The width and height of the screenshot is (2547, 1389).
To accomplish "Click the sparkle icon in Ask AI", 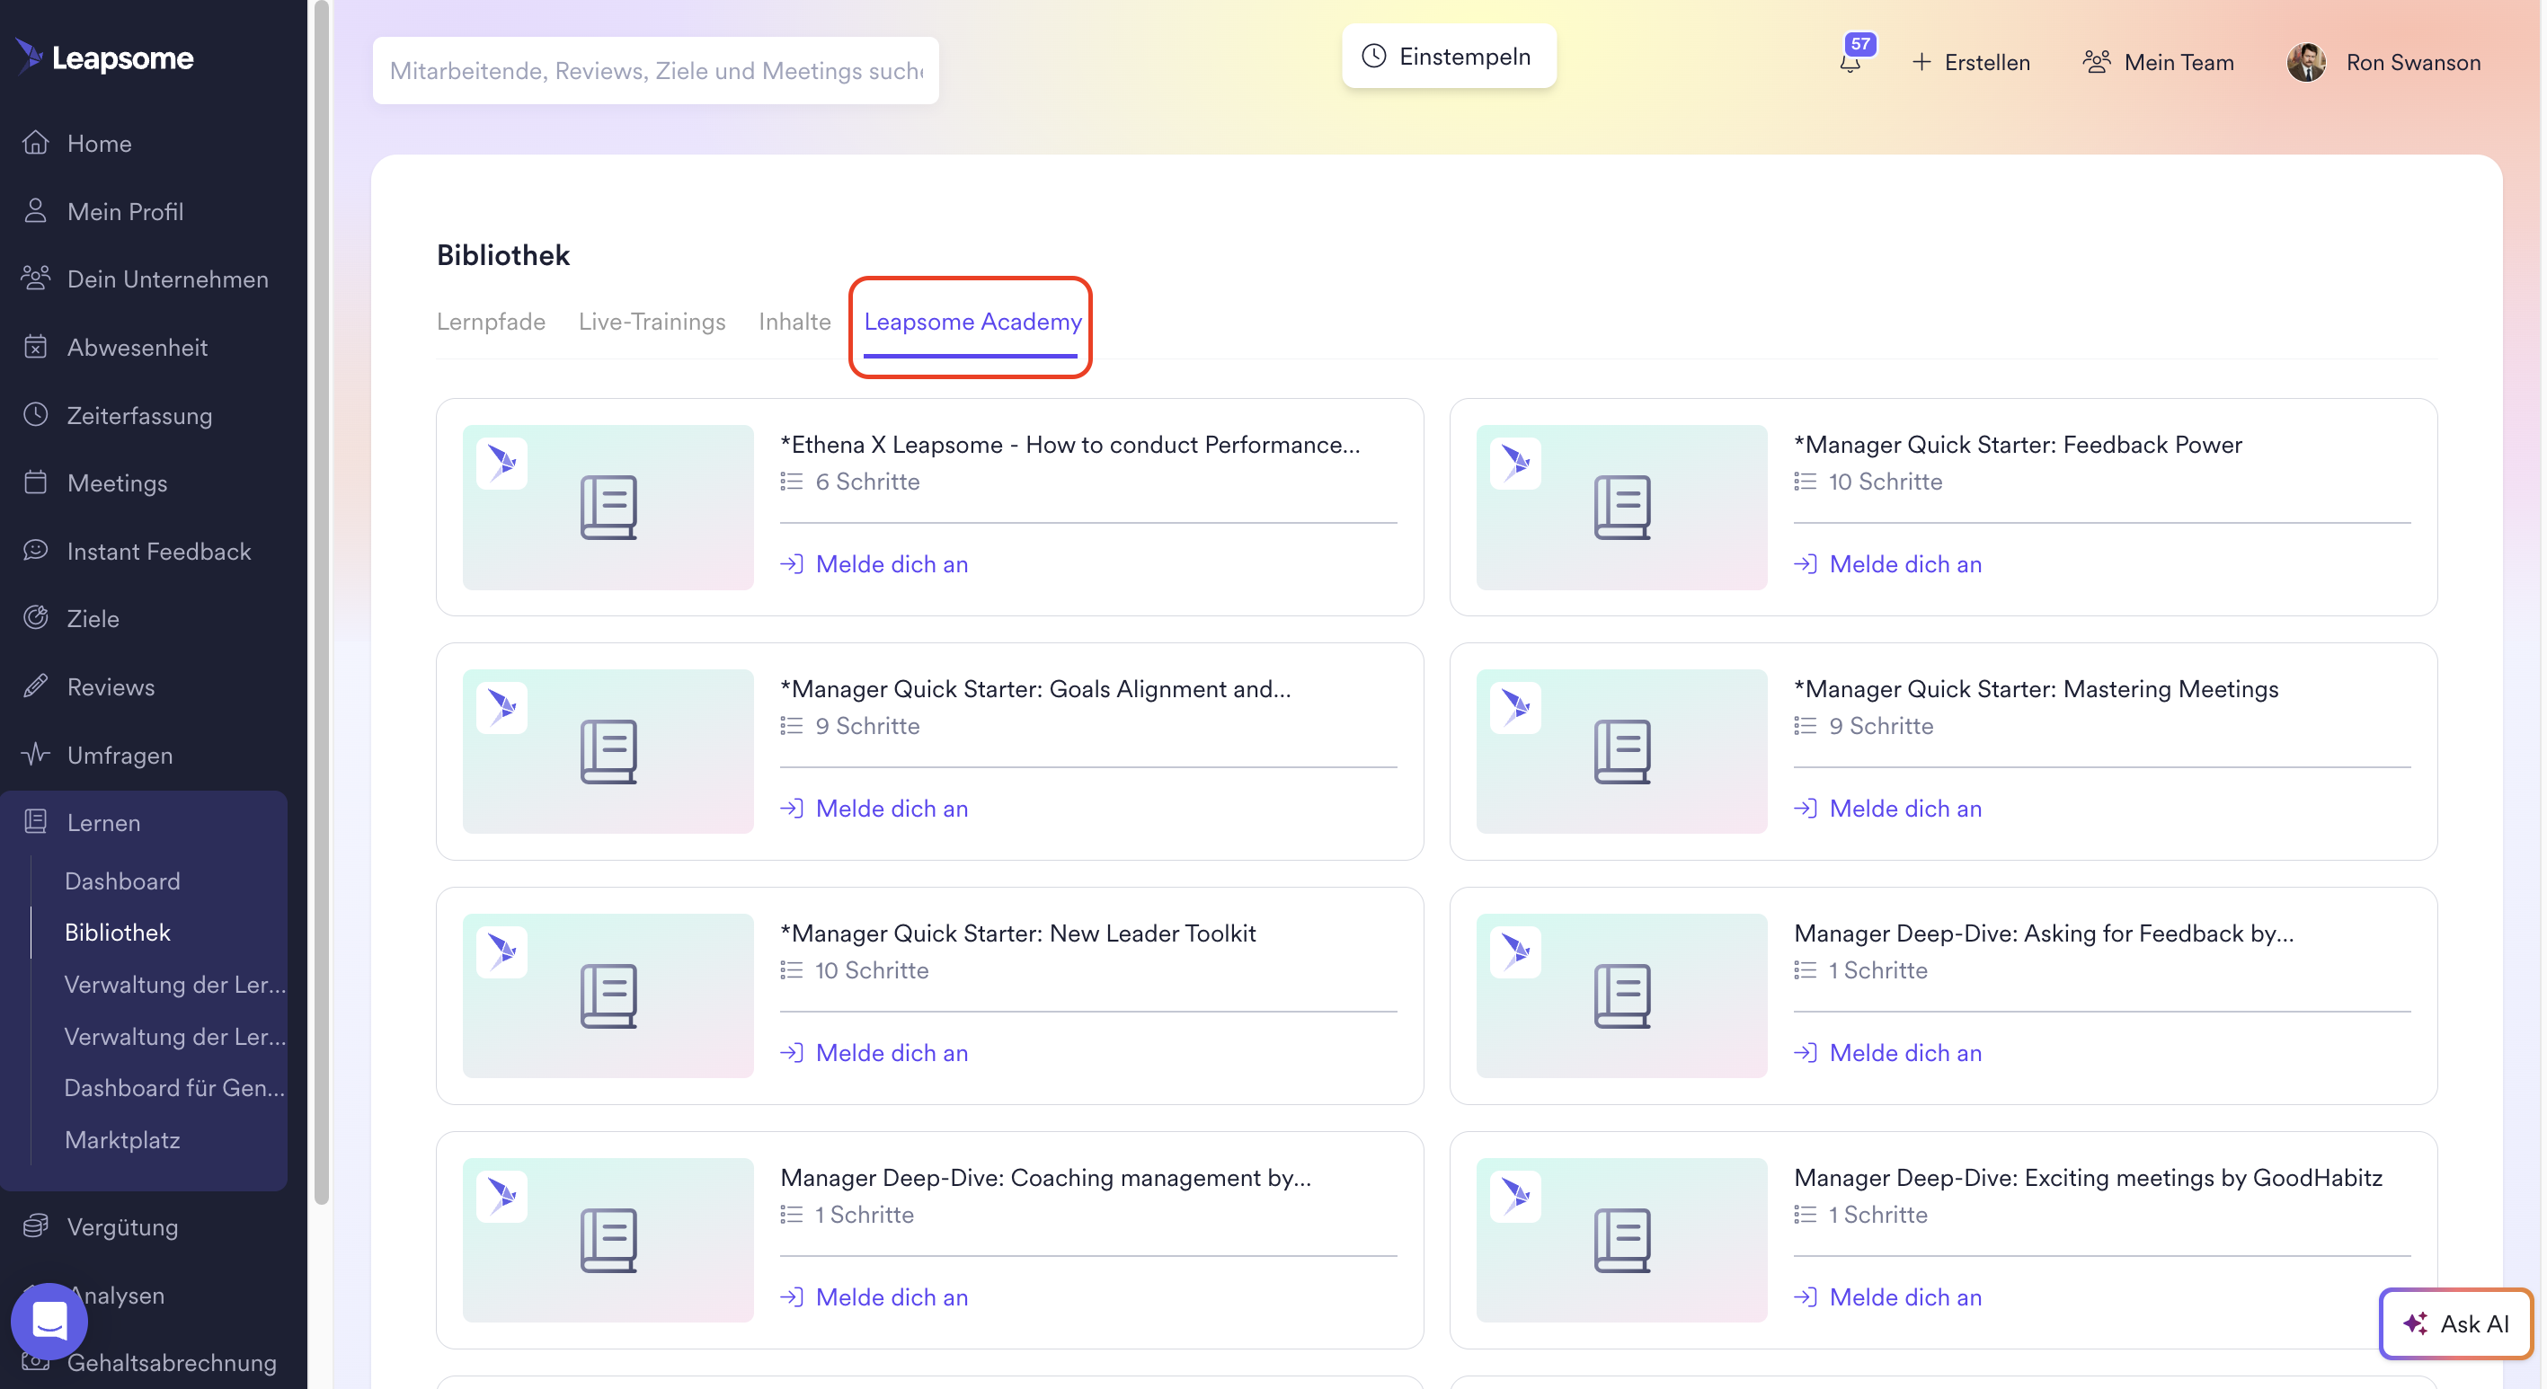I will pyautogui.click(x=2416, y=1323).
